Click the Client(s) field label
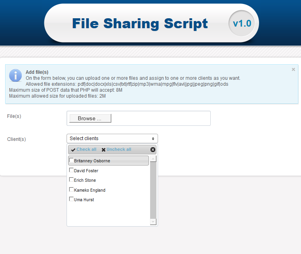Image resolution: width=301 pixels, height=254 pixels. [x=16, y=139]
